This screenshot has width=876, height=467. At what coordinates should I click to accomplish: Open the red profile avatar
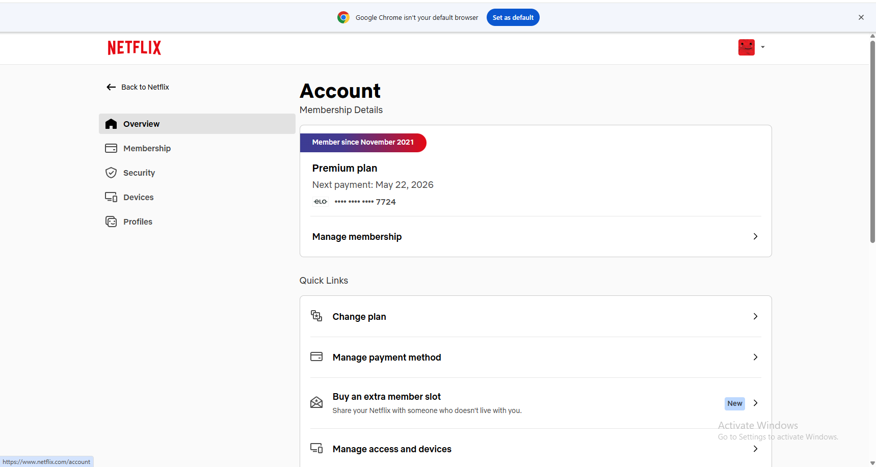click(747, 47)
